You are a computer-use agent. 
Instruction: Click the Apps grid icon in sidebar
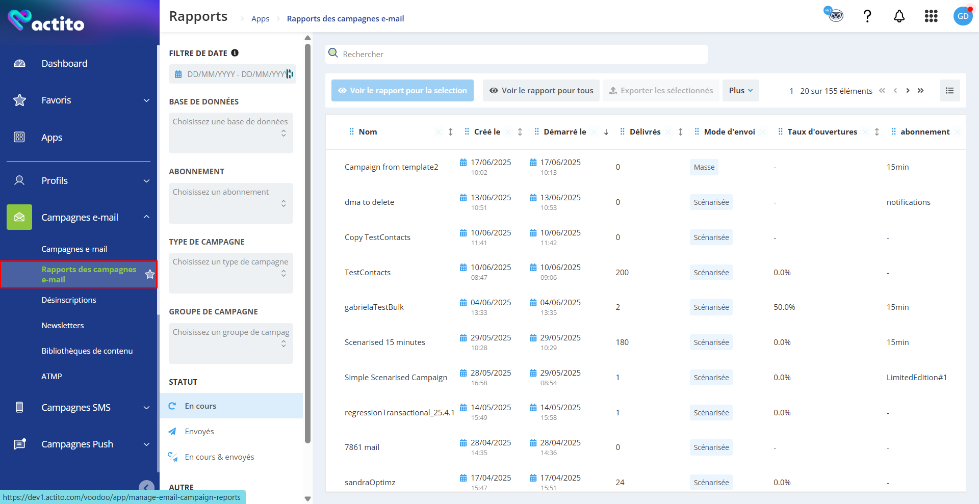pyautogui.click(x=19, y=137)
